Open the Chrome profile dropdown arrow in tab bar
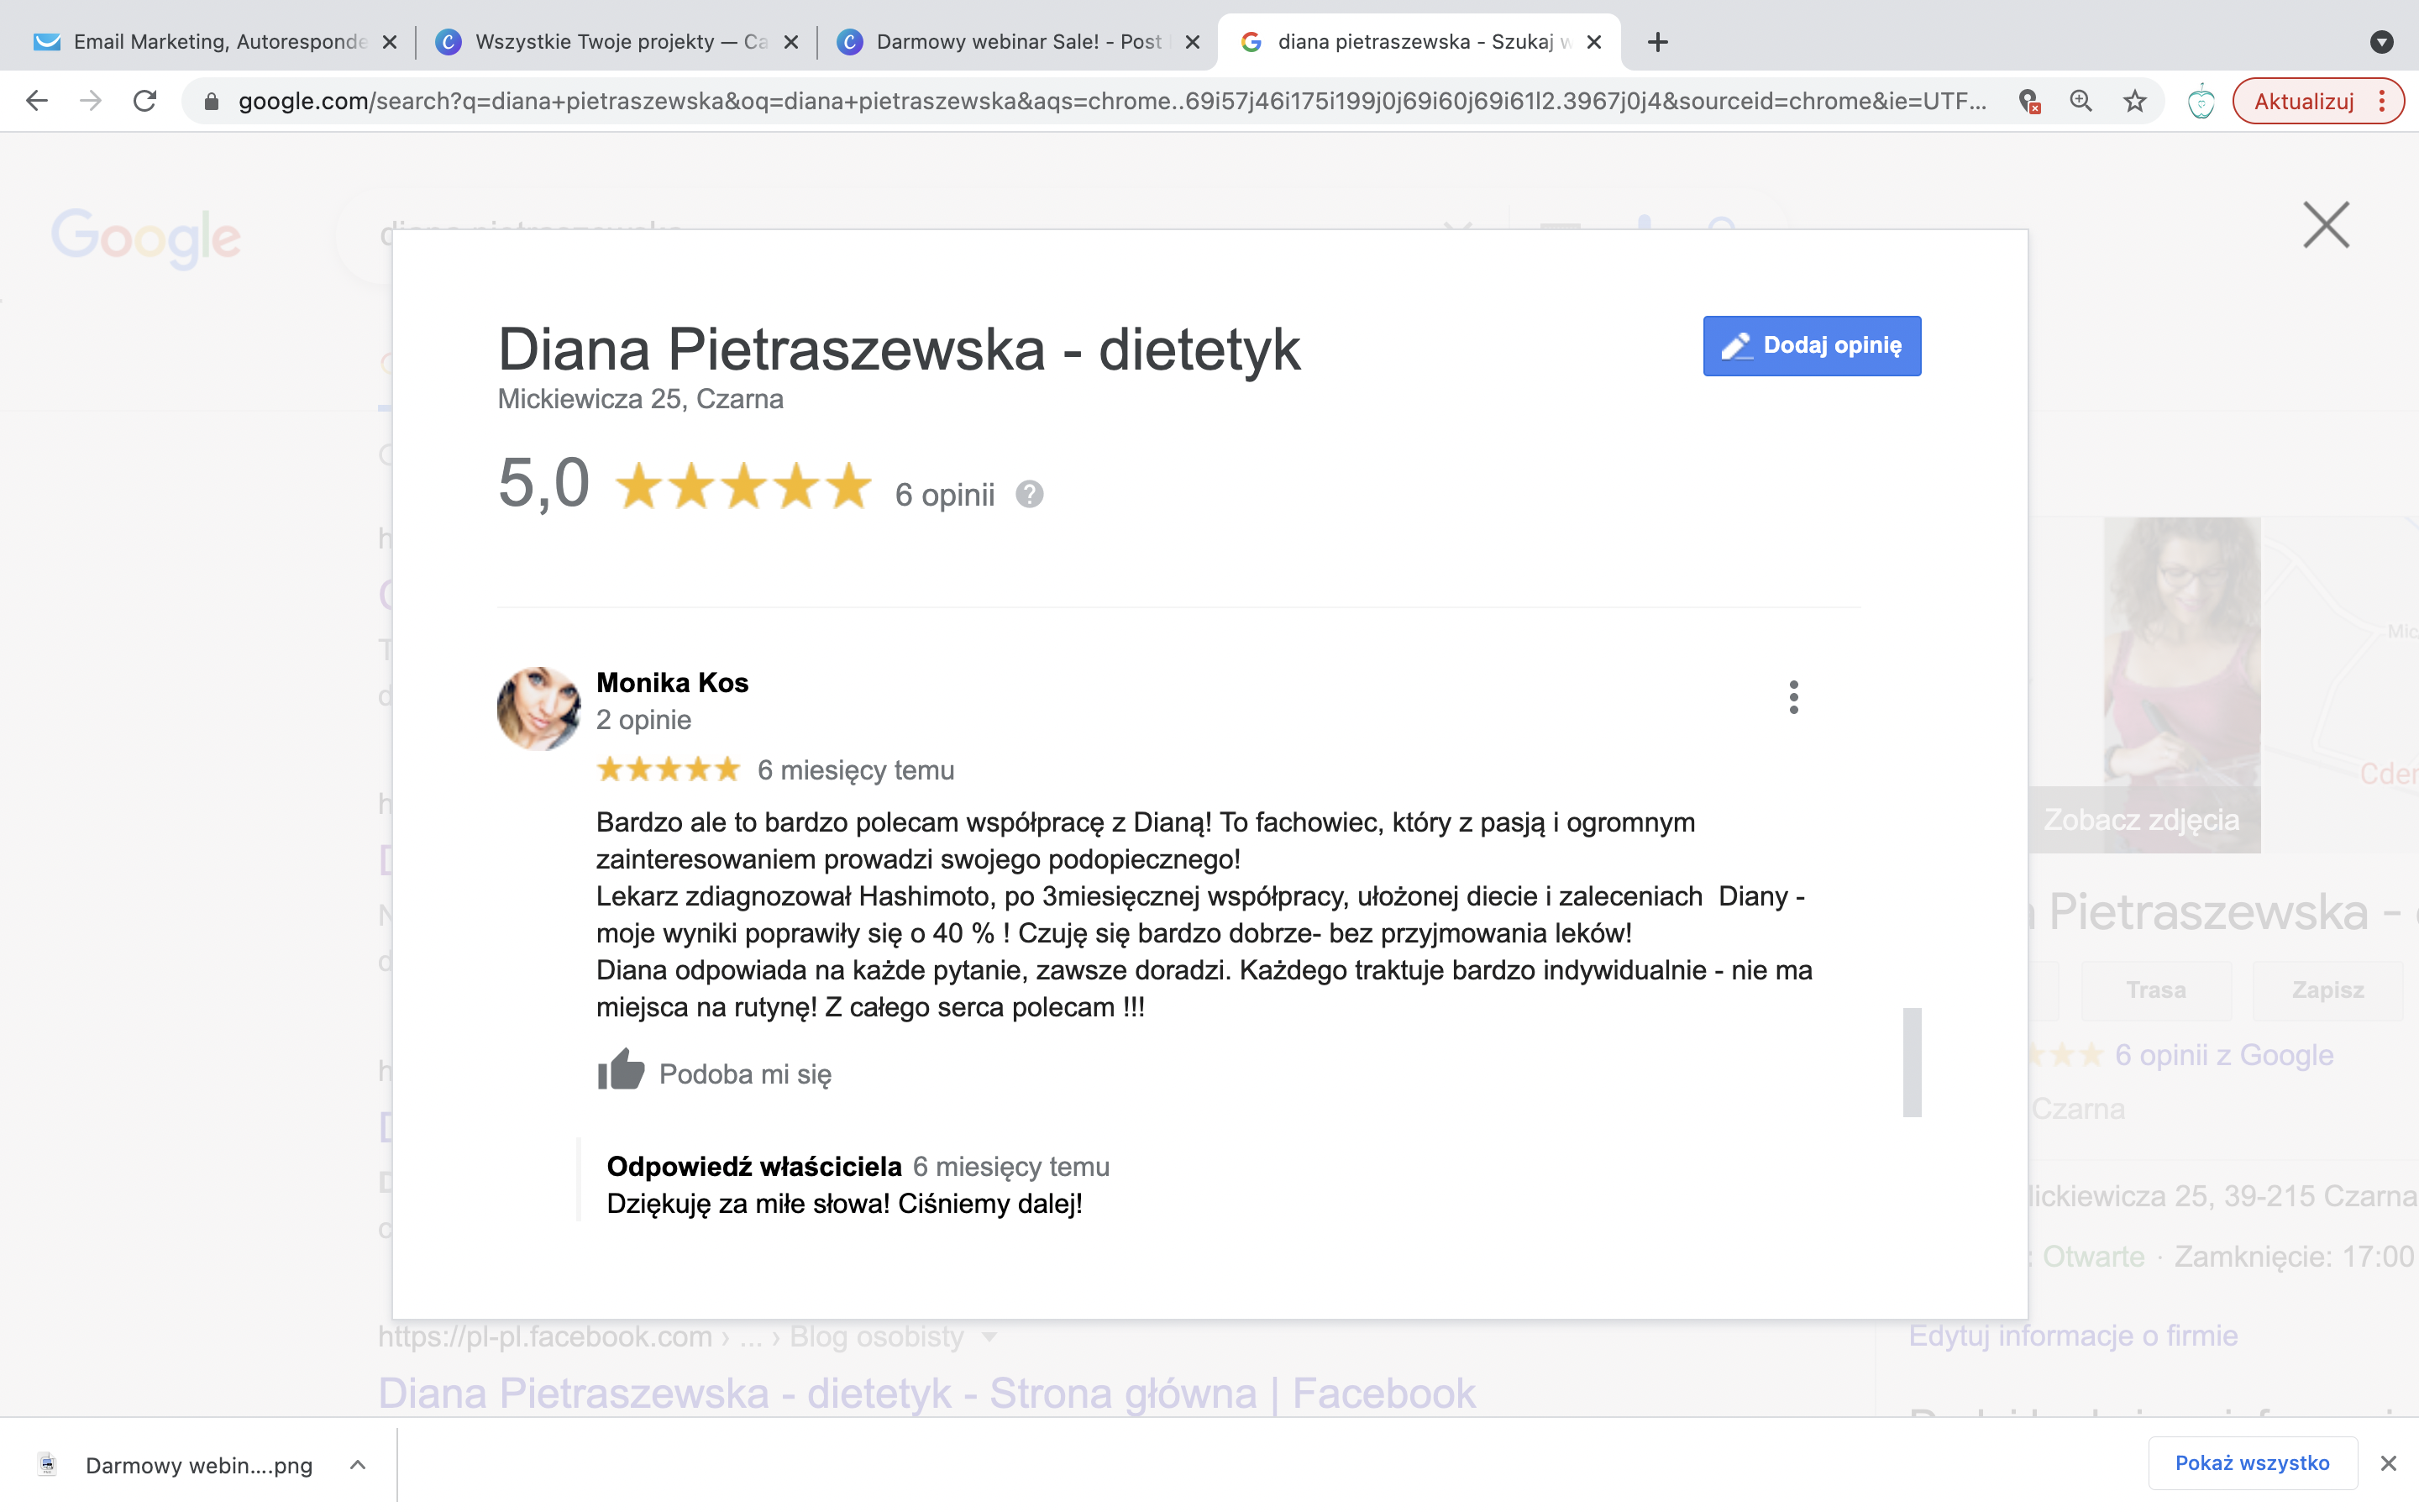This screenshot has height=1512, width=2419. [2381, 42]
